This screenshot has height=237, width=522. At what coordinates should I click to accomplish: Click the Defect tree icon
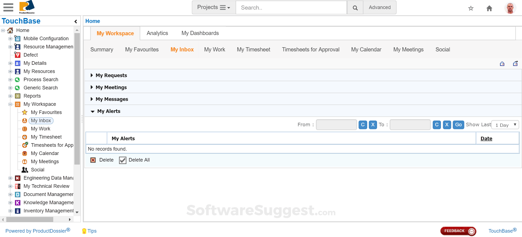[17, 55]
